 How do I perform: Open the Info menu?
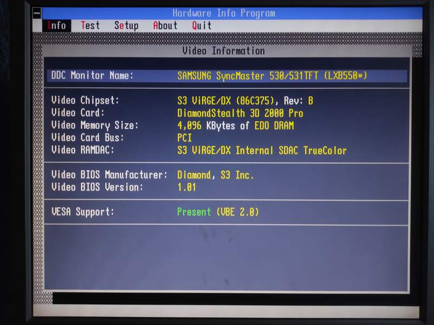click(57, 26)
